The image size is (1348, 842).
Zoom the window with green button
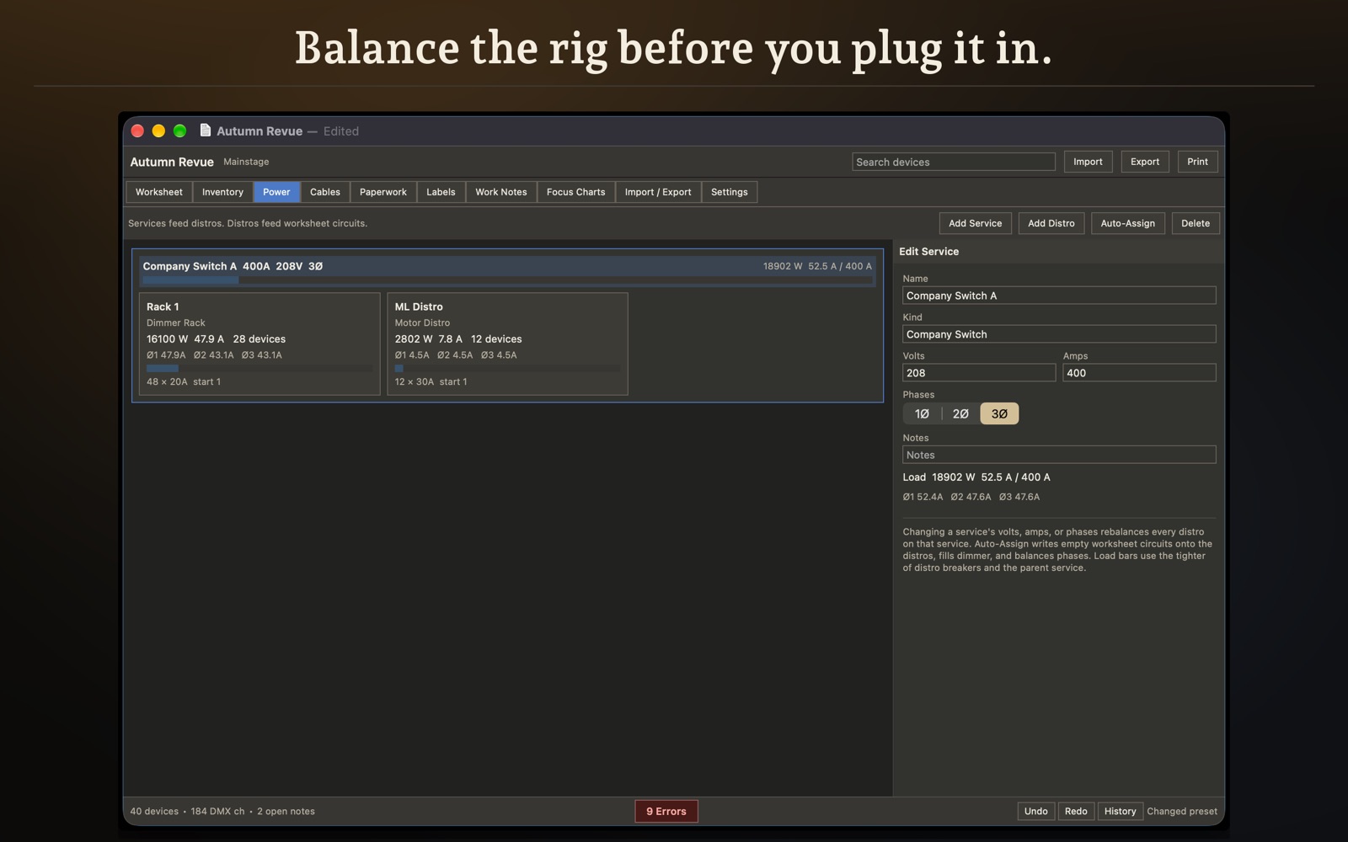click(x=179, y=131)
